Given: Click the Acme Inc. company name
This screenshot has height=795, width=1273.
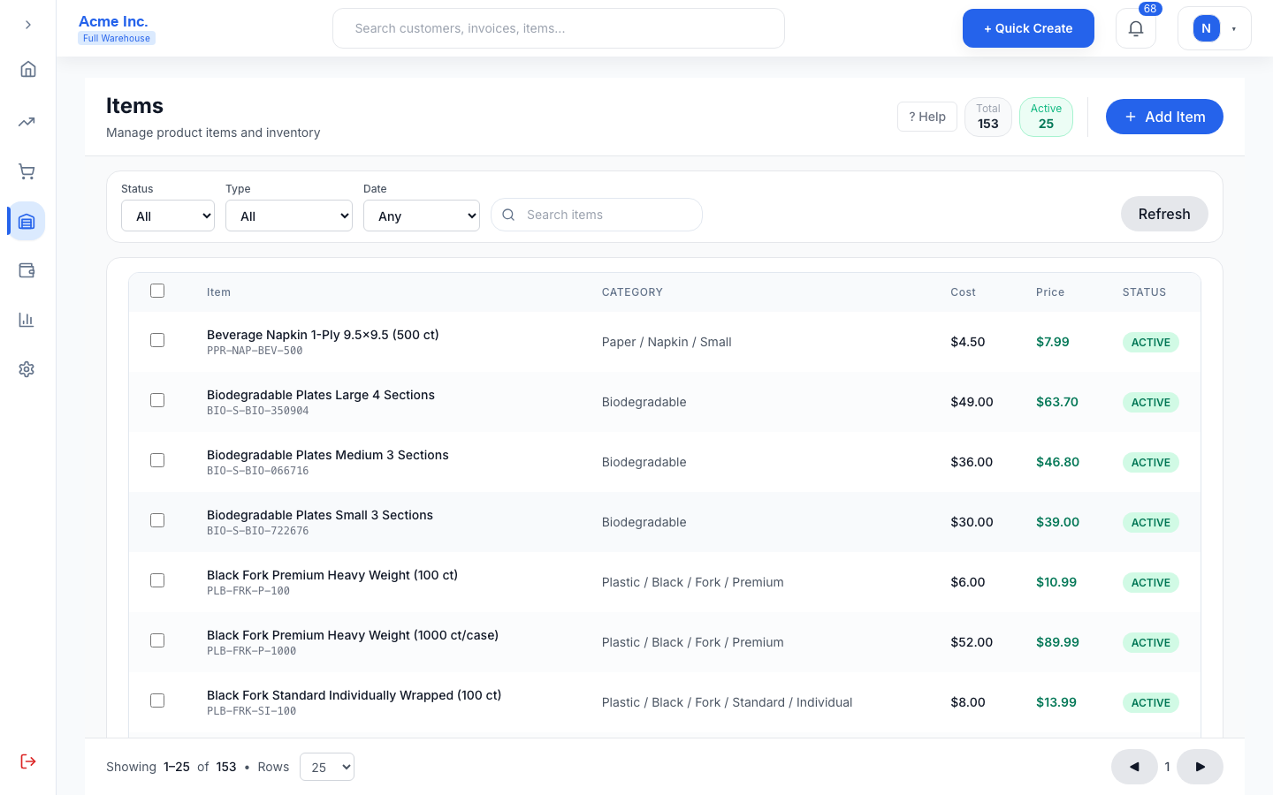Looking at the screenshot, I should click(113, 21).
